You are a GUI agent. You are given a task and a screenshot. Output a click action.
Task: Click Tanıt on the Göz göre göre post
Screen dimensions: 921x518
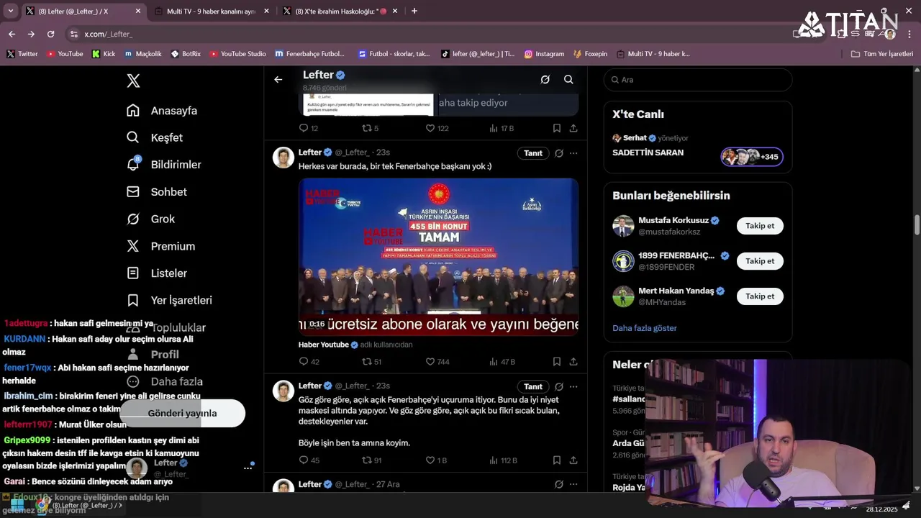pyautogui.click(x=533, y=386)
